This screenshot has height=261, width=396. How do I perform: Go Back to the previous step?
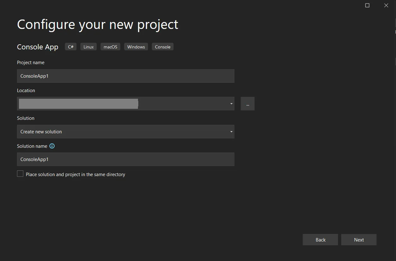point(320,240)
